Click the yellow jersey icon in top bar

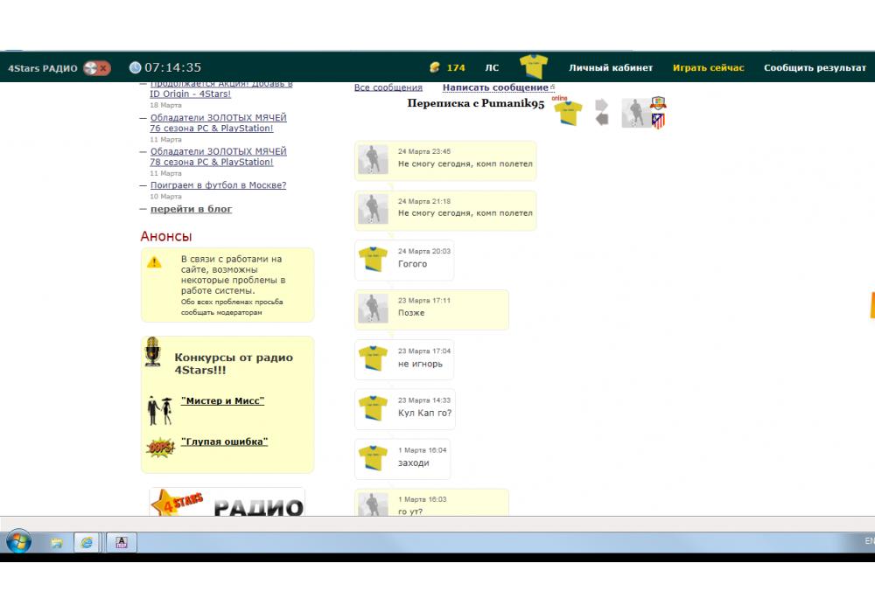pyautogui.click(x=534, y=66)
